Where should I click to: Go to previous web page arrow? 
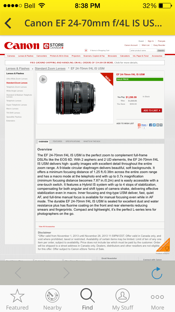click(18, 273)
